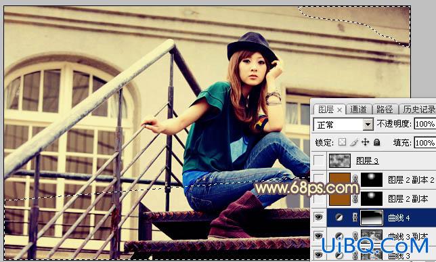Click the gradient mask thumbnail of 曲线 4
The width and height of the screenshot is (436, 262).
tap(372, 217)
